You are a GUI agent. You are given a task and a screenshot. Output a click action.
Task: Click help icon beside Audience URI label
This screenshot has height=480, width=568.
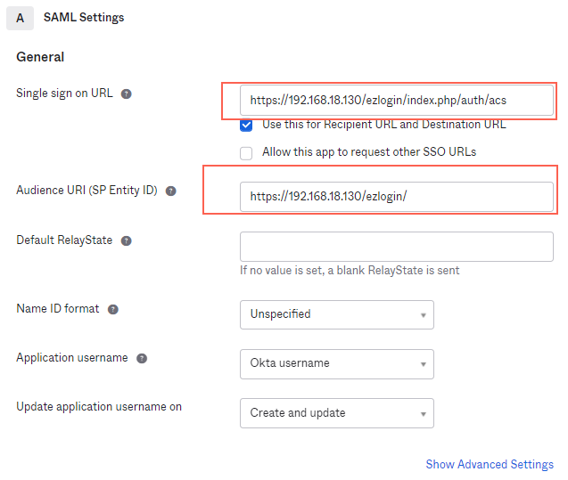point(170,191)
